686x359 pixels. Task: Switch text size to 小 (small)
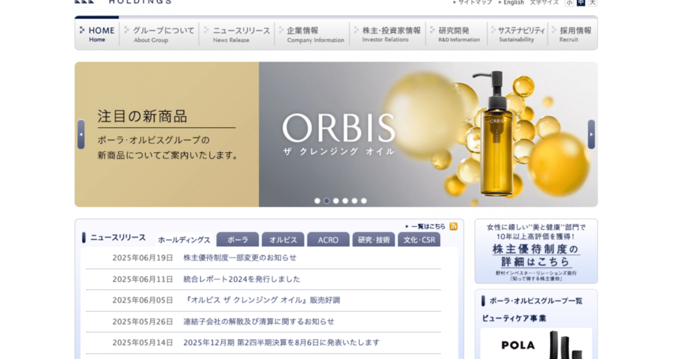(569, 3)
